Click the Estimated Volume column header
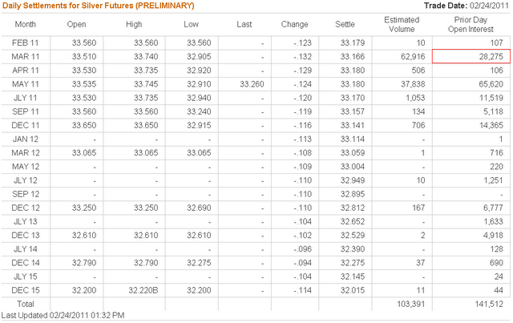The image size is (513, 323). click(402, 24)
